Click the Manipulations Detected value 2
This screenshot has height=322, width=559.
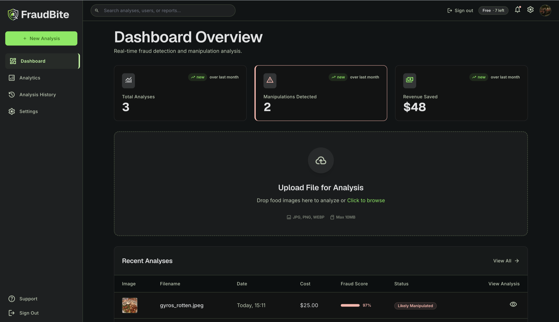[267, 107]
